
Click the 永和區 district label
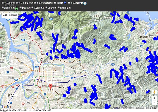pos(37,98)
